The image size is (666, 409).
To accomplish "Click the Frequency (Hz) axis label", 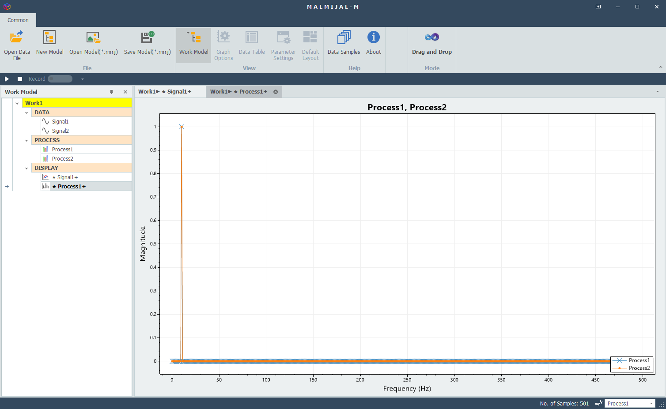I will click(407, 389).
